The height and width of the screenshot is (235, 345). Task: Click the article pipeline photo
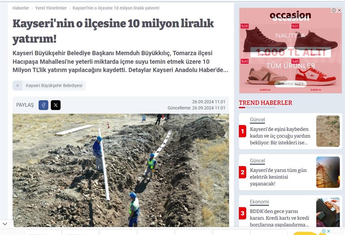click(120, 170)
